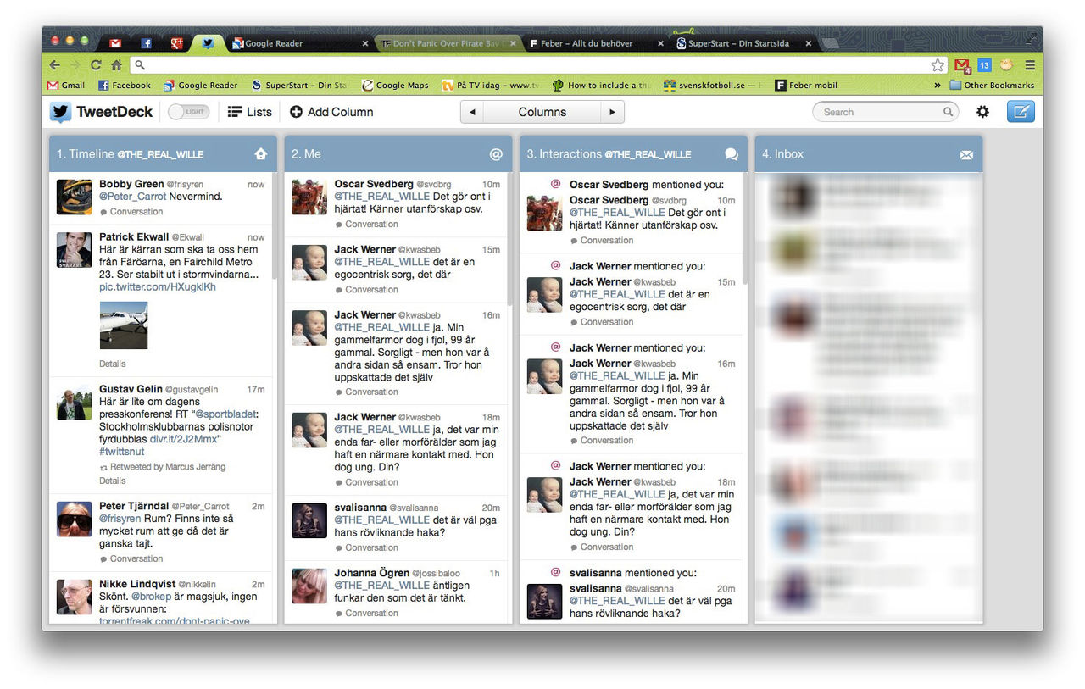The image size is (1085, 689).
Task: Toggle the Light theme switch
Action: pyautogui.click(x=188, y=112)
